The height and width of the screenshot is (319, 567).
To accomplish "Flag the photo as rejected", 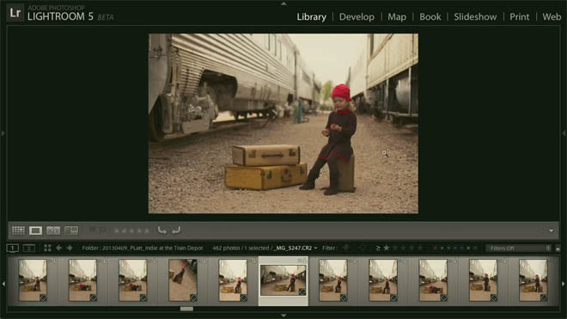I will coord(103,230).
